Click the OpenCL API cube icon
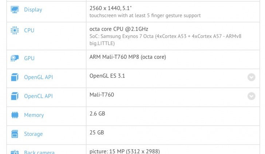Image resolution: width=265 pixels, height=154 pixels. pyautogui.click(x=15, y=96)
